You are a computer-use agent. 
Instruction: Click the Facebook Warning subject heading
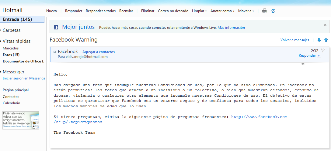[x=73, y=39]
